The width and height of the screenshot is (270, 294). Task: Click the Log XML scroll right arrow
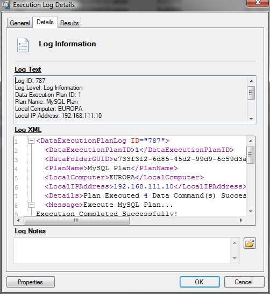coord(241,220)
